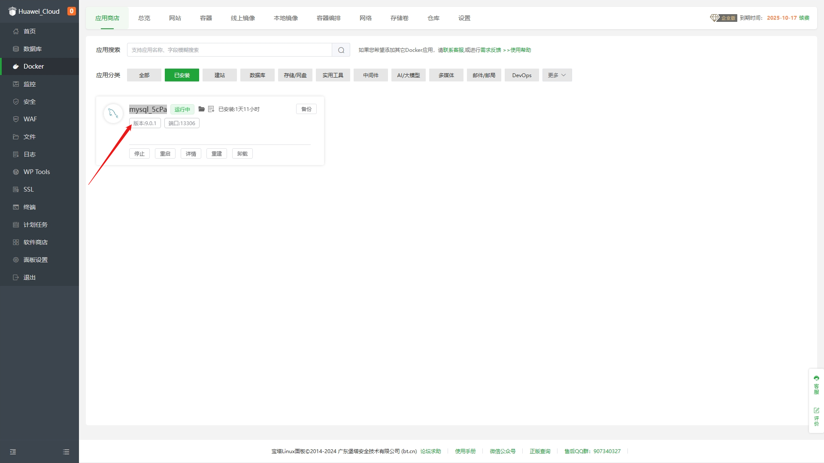Click the bottom list-style menu icon
824x463 pixels.
pyautogui.click(x=66, y=452)
